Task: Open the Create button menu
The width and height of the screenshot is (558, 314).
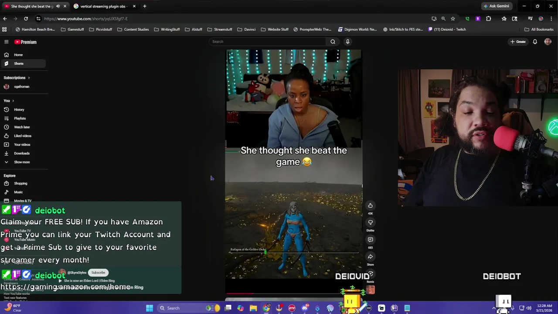Action: tap(518, 42)
